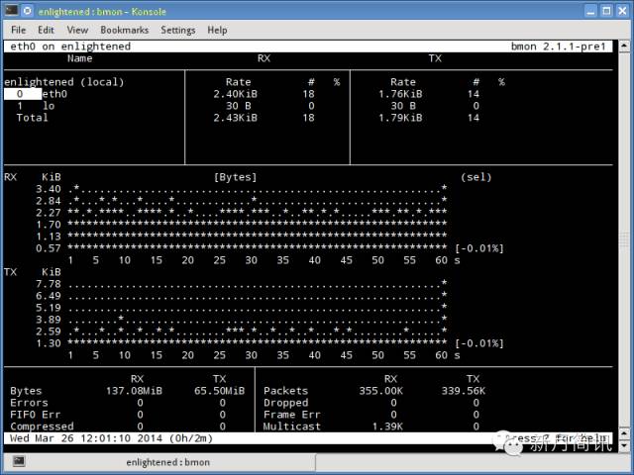Click eth0 TX rate '1.76KiB'
Screen dimensions: 634x475
pos(400,94)
